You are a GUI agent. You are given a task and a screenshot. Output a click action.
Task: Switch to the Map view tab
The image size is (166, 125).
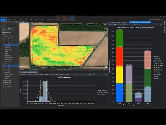(x=23, y=22)
